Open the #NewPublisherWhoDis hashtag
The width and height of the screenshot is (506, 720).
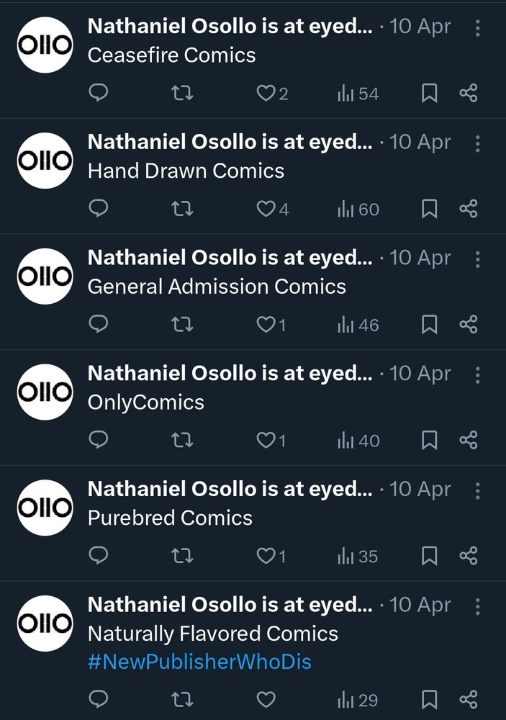point(199,662)
